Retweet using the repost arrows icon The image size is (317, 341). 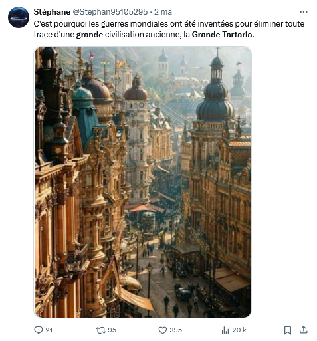100,330
